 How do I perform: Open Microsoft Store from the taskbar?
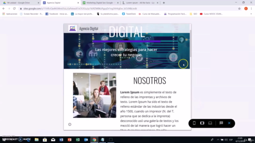(x=45, y=139)
